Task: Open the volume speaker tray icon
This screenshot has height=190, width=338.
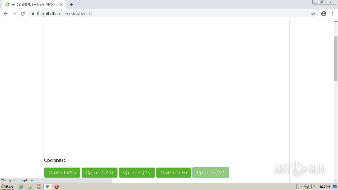Action: coord(300,187)
